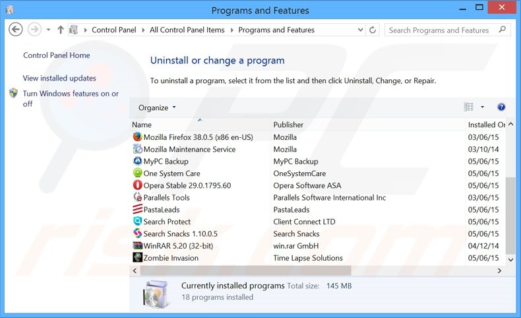Click the Mozilla Firefox program icon
Image resolution: width=521 pixels, height=318 pixels.
click(137, 137)
